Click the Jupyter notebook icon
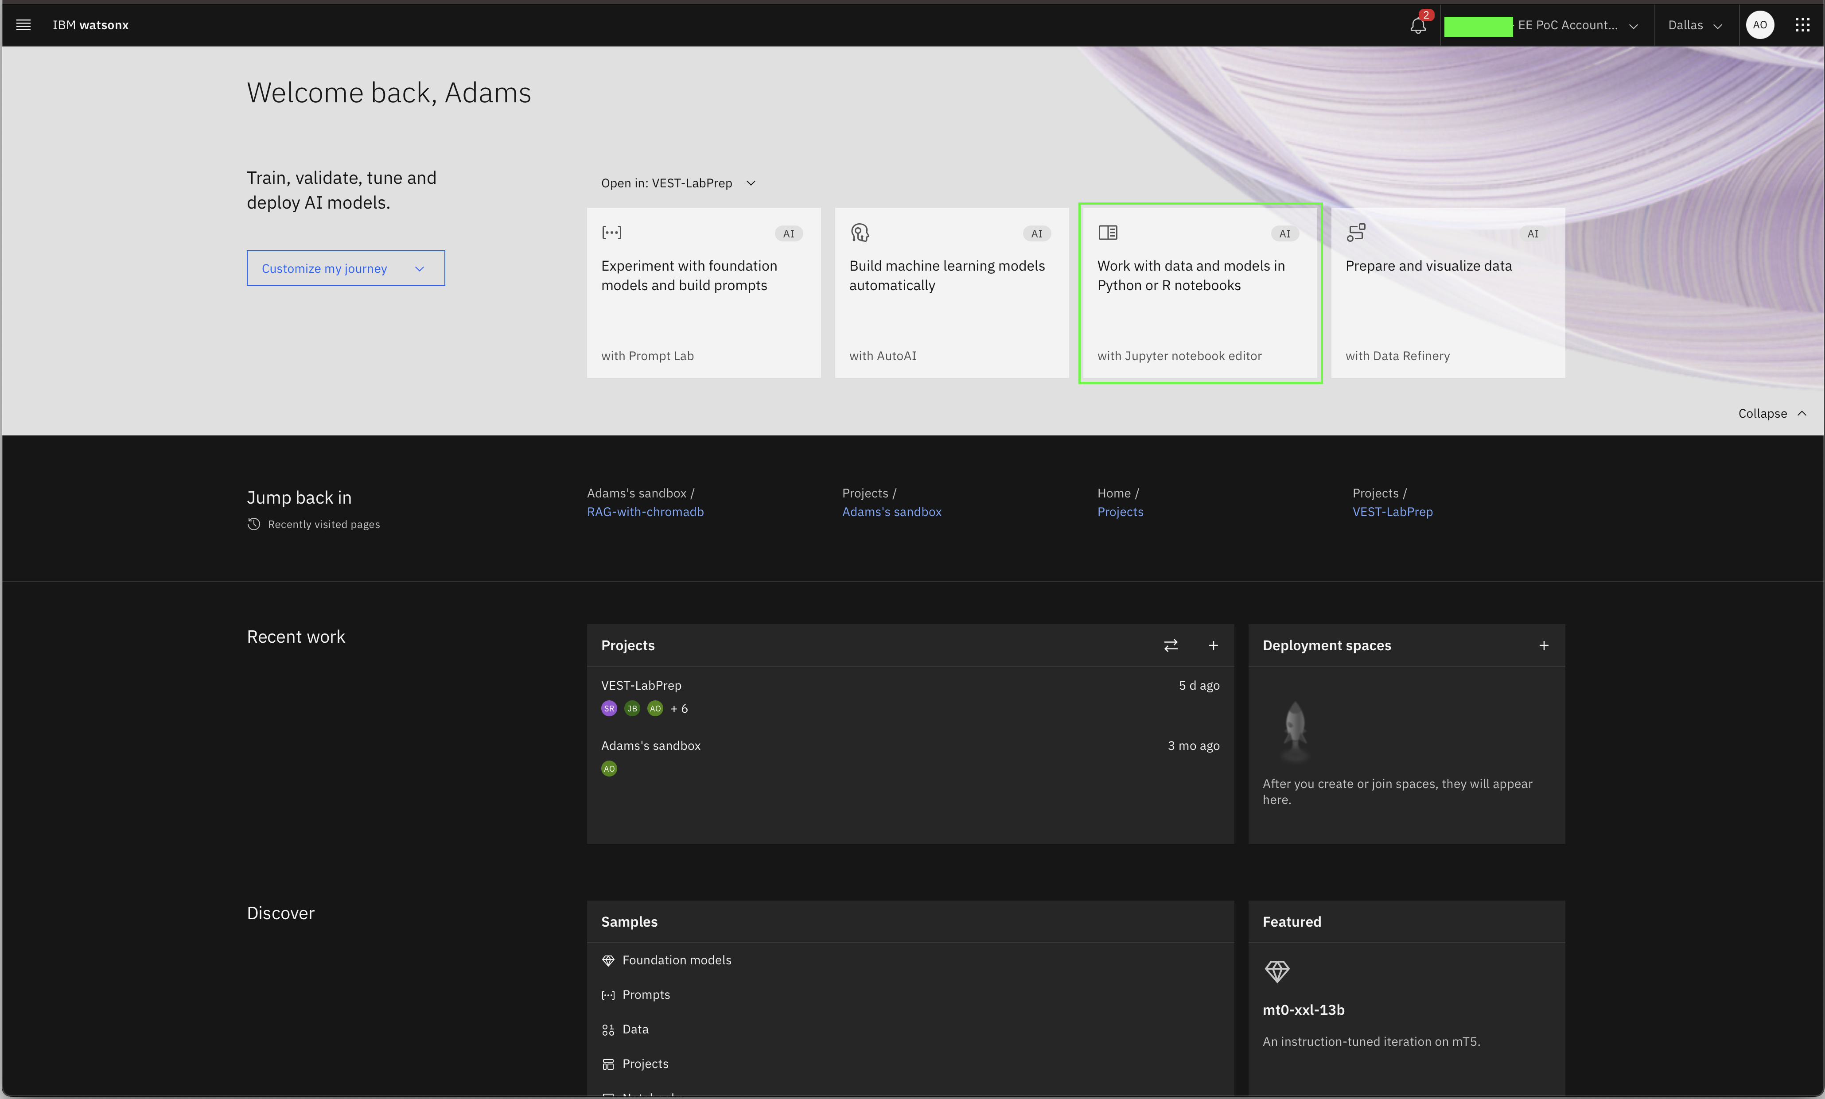The width and height of the screenshot is (1825, 1099). [x=1107, y=233]
